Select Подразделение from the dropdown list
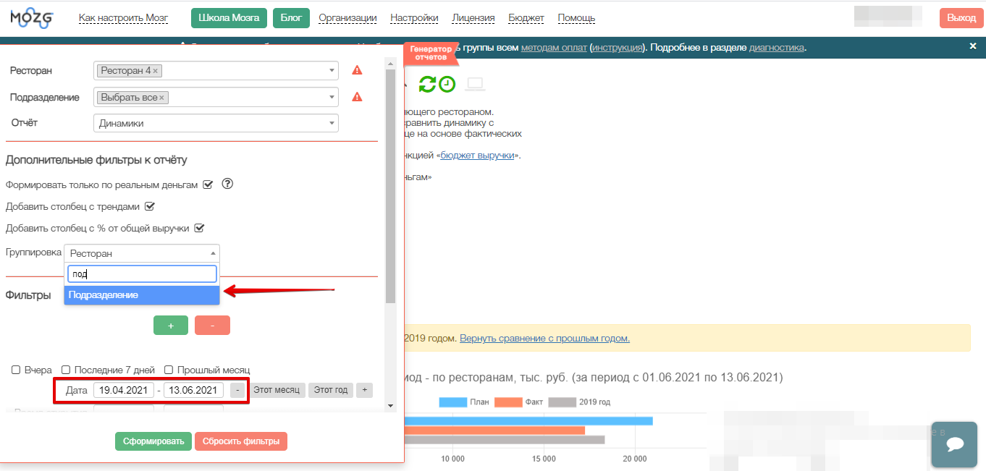Screen dimensions: 986x471 tap(142, 295)
